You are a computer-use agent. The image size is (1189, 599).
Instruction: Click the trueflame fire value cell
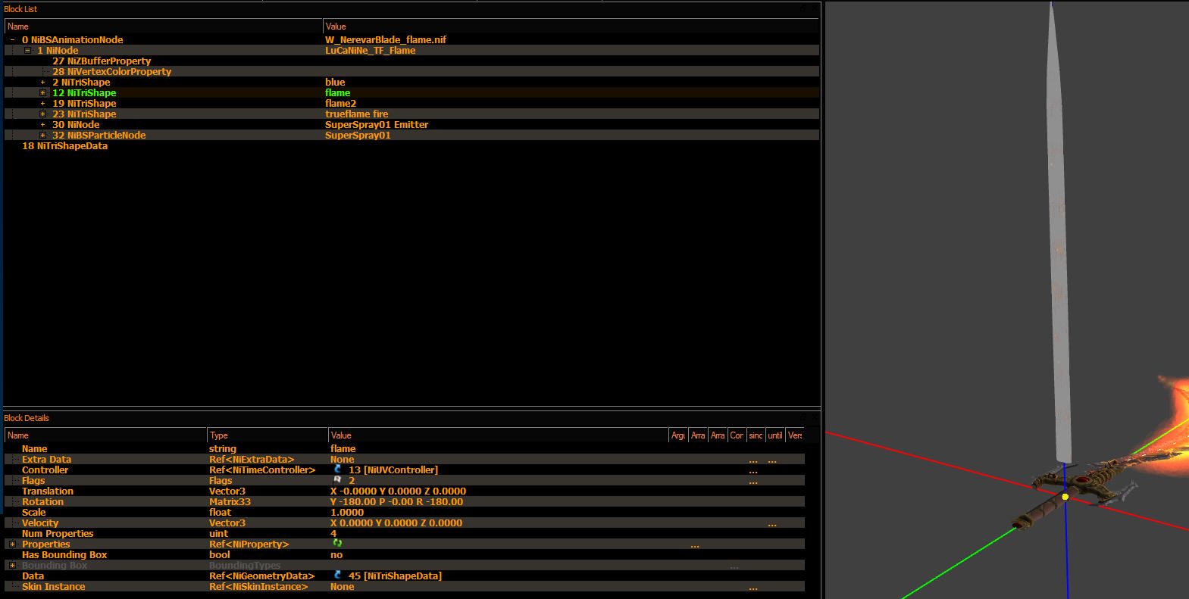(357, 114)
